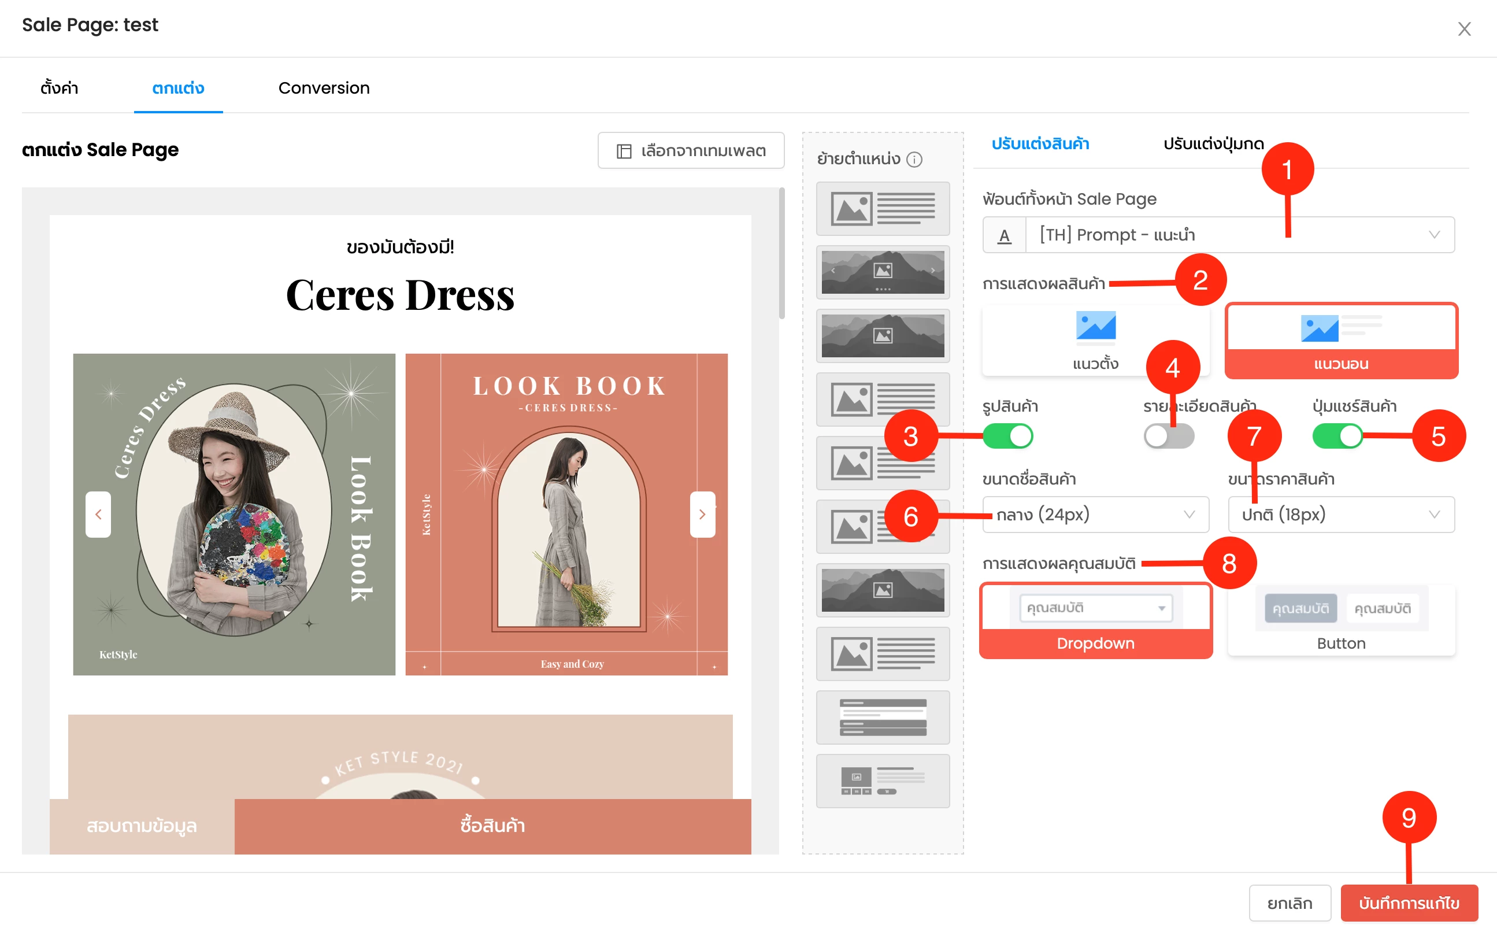Open the Sale Page font dropdown

pos(1218,235)
